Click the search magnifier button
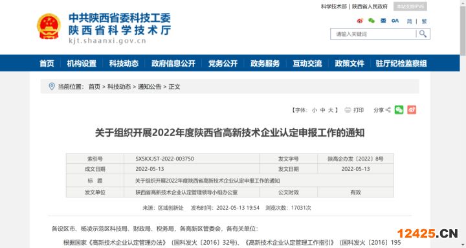Image resolution: width=466 pixels, height=248 pixels. tap(423, 34)
